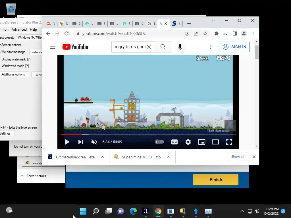
Task: Start voice search with the microphone
Action: pyautogui.click(x=180, y=47)
